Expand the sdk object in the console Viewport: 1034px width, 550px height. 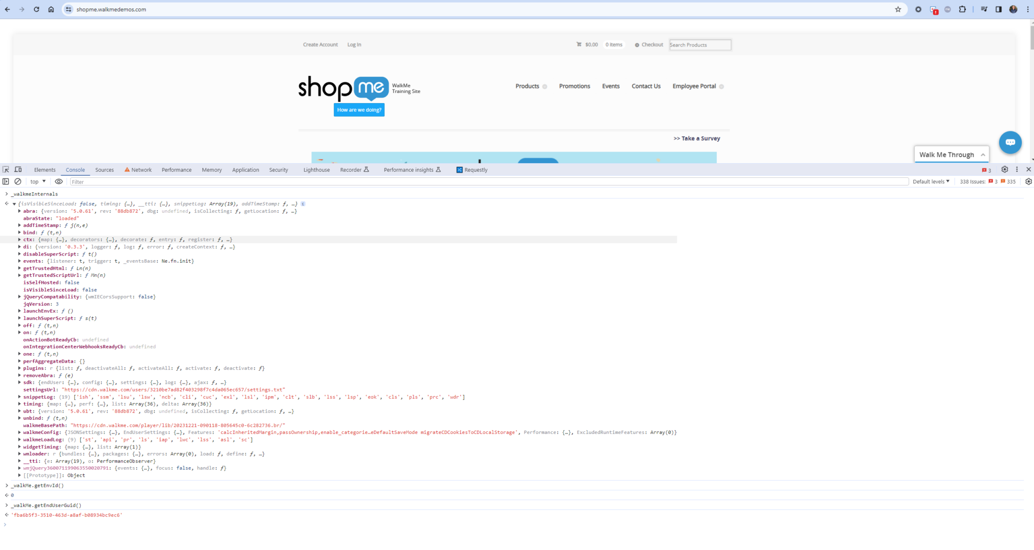pyautogui.click(x=20, y=382)
